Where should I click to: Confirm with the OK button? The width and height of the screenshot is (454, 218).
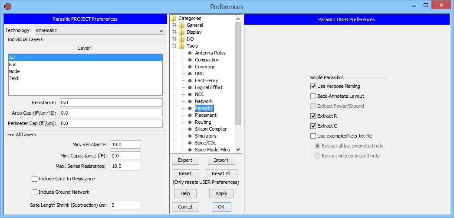point(221,207)
